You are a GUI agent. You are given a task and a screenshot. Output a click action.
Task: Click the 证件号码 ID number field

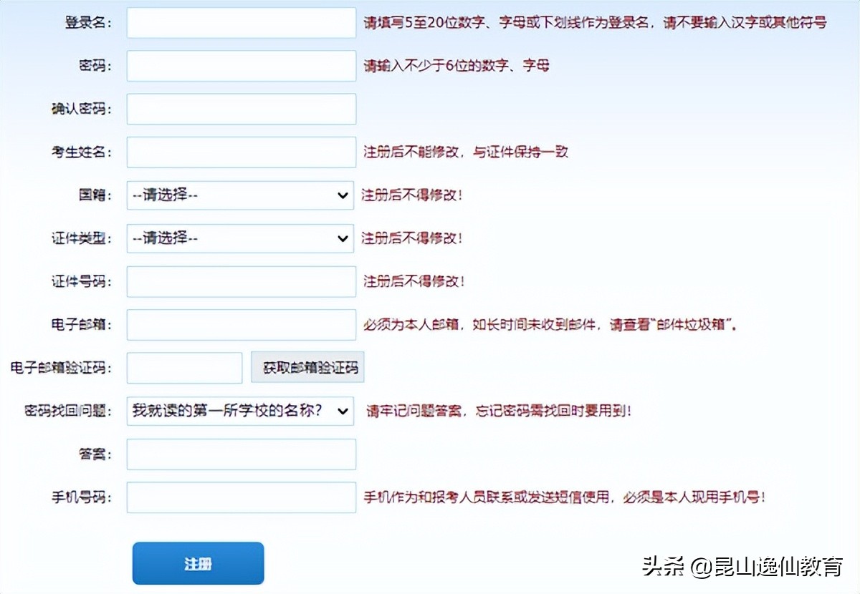point(241,281)
